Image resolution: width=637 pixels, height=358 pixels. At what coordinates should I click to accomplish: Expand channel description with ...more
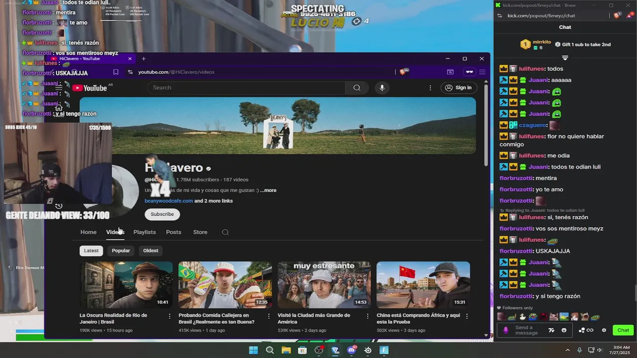pyautogui.click(x=268, y=190)
